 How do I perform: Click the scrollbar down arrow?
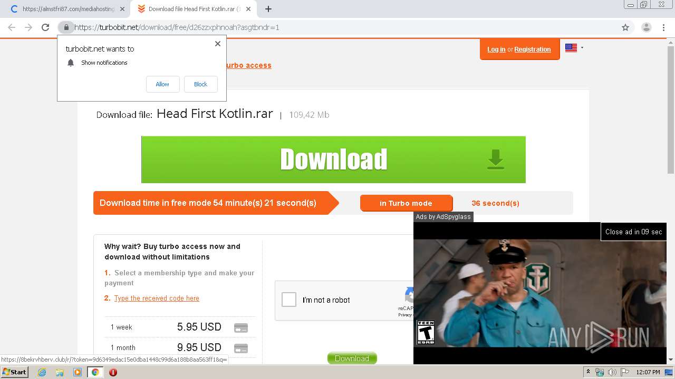(x=671, y=360)
